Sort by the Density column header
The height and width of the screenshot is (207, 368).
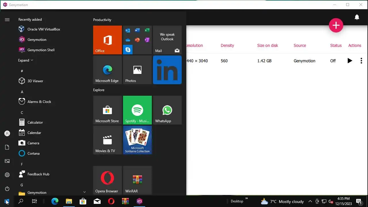pos(227,45)
